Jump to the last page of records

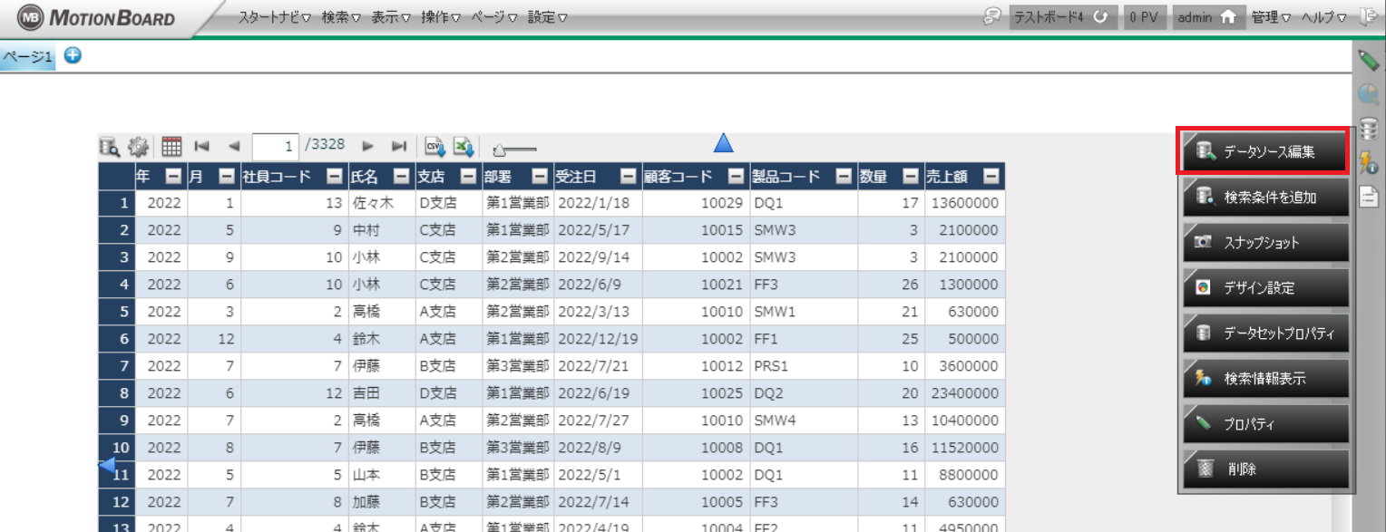pos(399,145)
